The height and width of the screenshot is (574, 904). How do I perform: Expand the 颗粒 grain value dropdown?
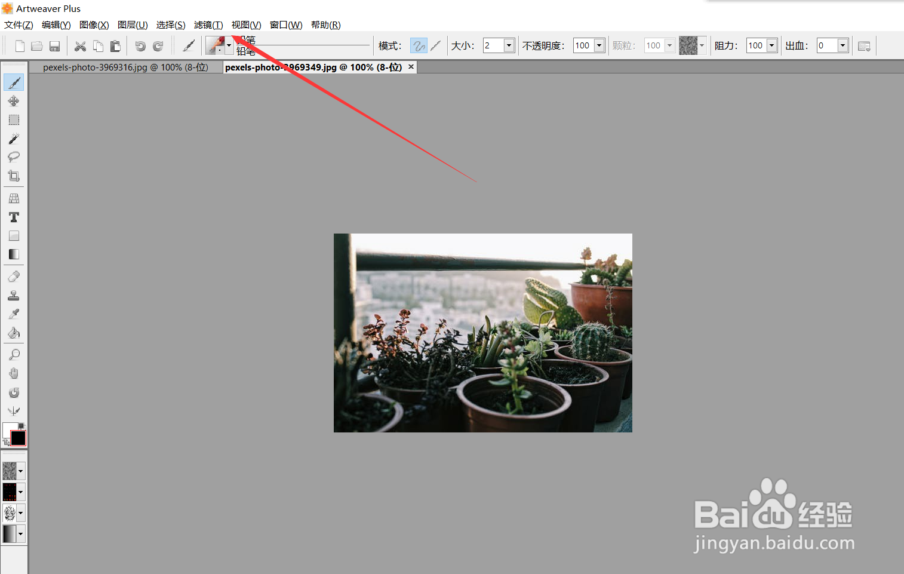coord(669,45)
